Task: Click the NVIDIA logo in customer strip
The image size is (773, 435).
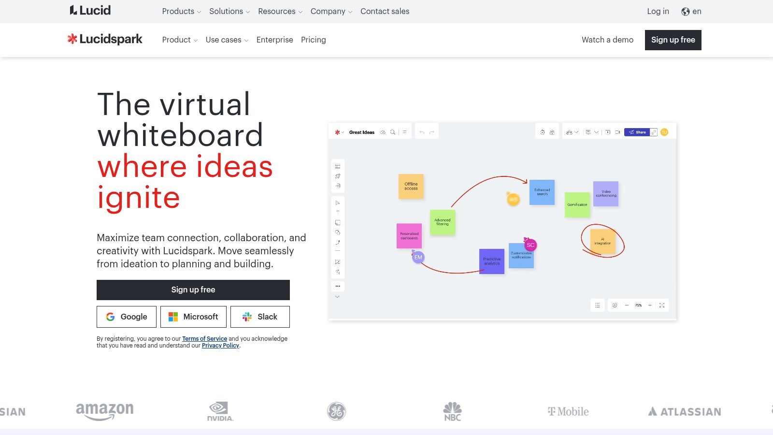Action: click(x=220, y=411)
